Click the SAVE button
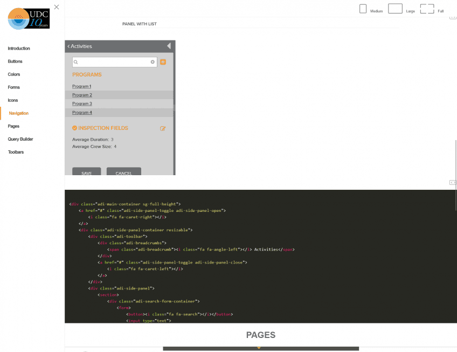Image resolution: width=457 pixels, height=352 pixels. [87, 171]
